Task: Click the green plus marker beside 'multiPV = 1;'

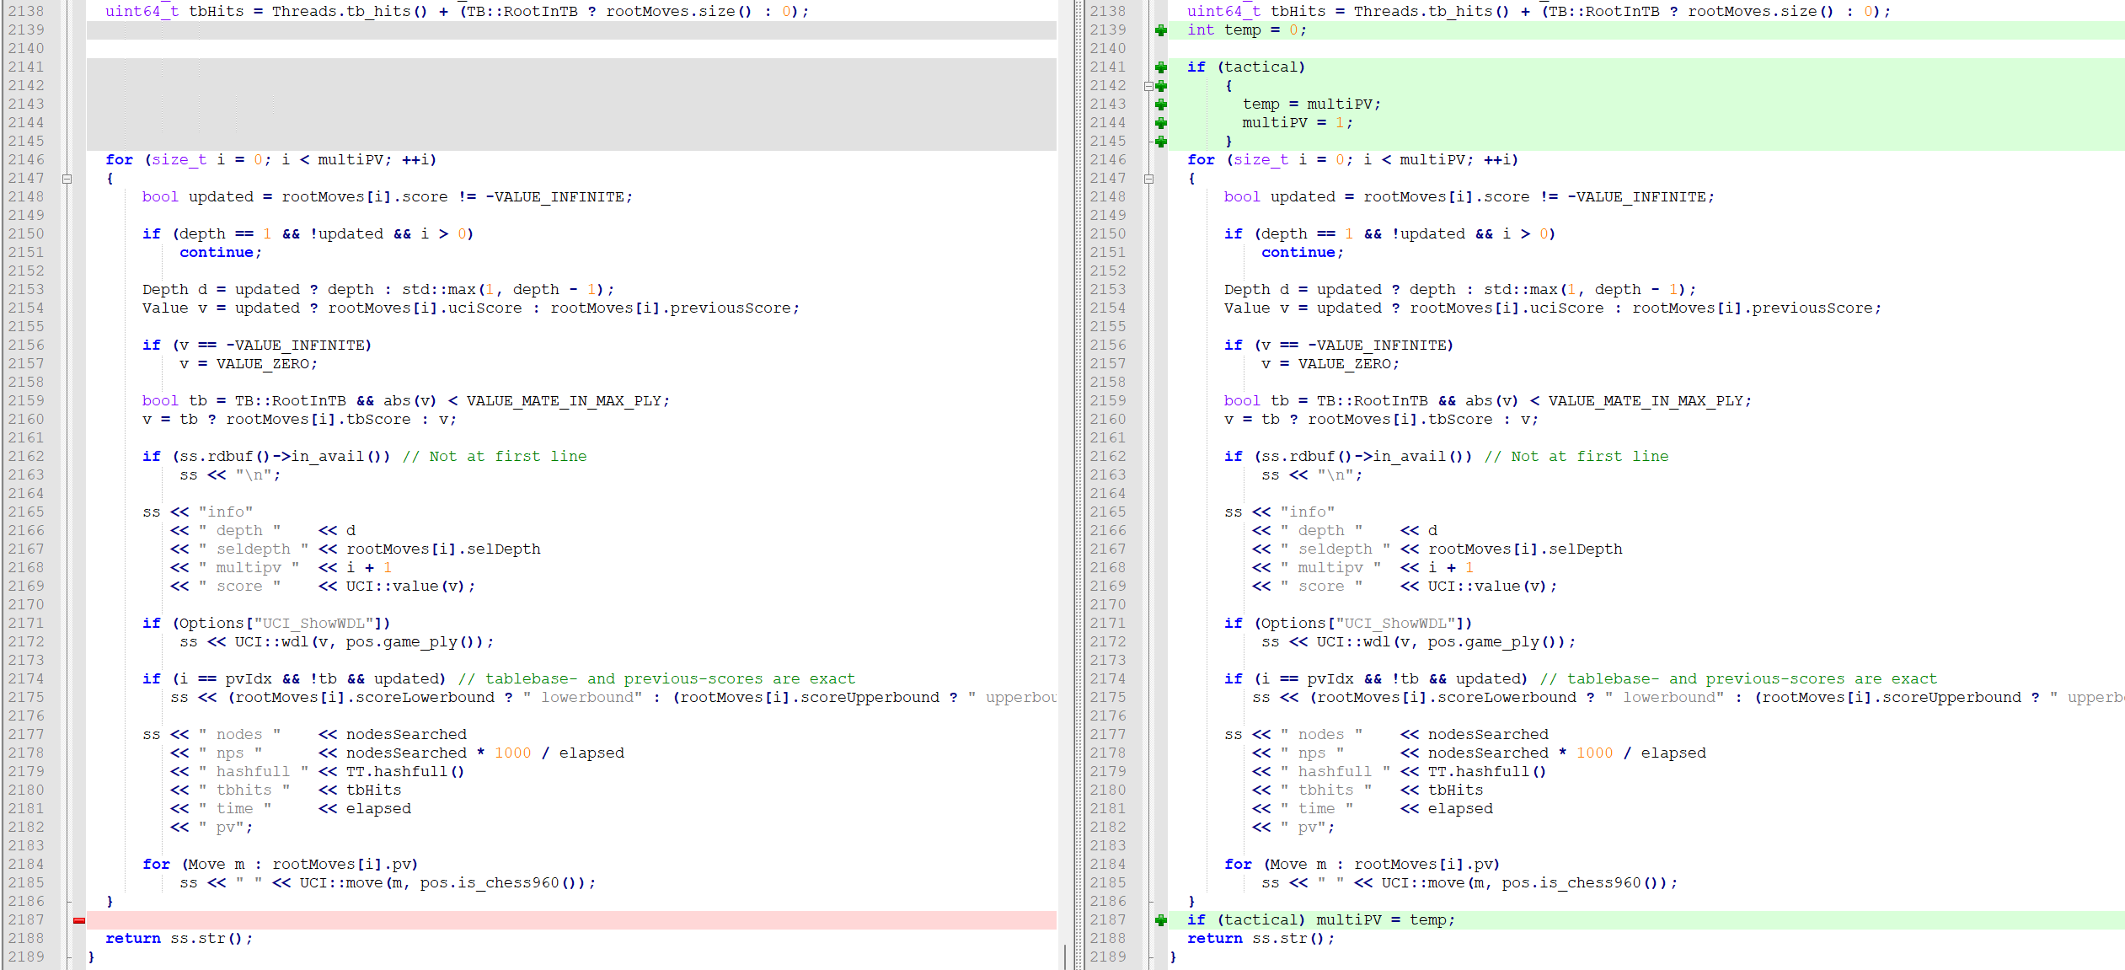Action: [x=1161, y=123]
